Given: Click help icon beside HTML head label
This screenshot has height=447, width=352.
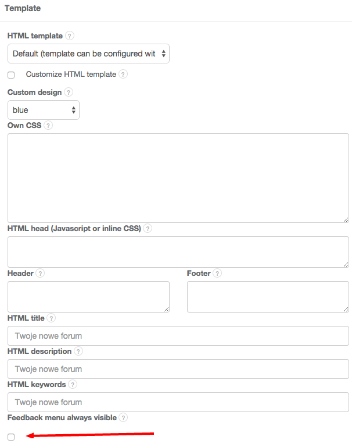Looking at the screenshot, I should [148, 229].
